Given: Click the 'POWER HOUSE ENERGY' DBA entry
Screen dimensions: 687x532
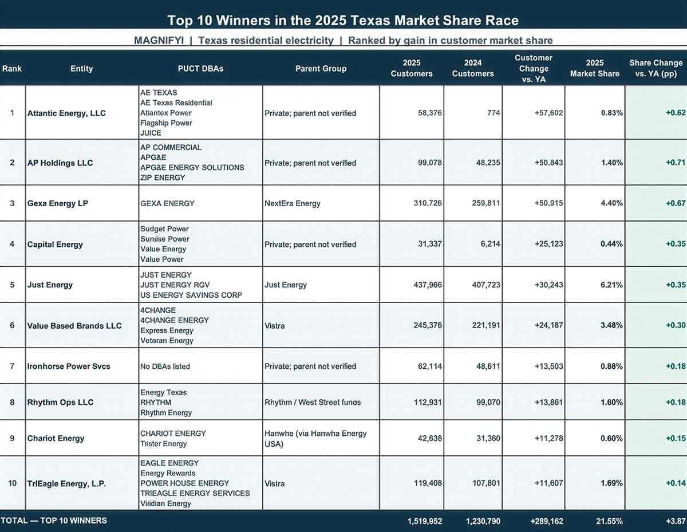Looking at the screenshot, I should 185,483.
